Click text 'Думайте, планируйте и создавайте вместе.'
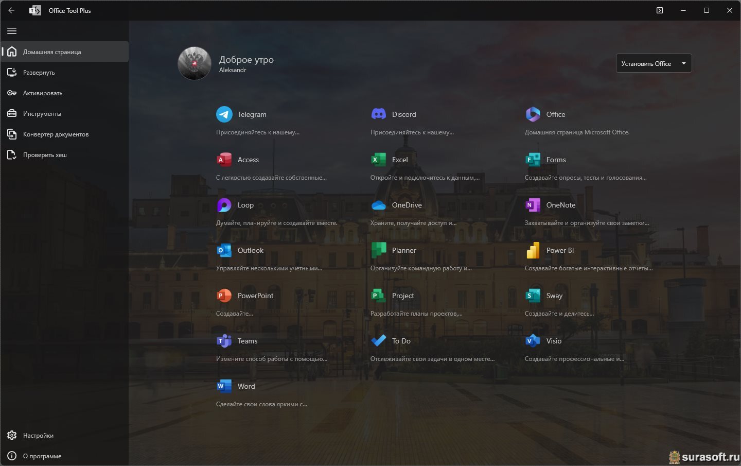Image resolution: width=741 pixels, height=466 pixels. 277,223
